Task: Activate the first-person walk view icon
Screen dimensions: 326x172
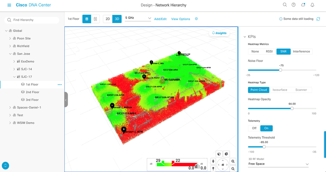Action: (x=213, y=161)
